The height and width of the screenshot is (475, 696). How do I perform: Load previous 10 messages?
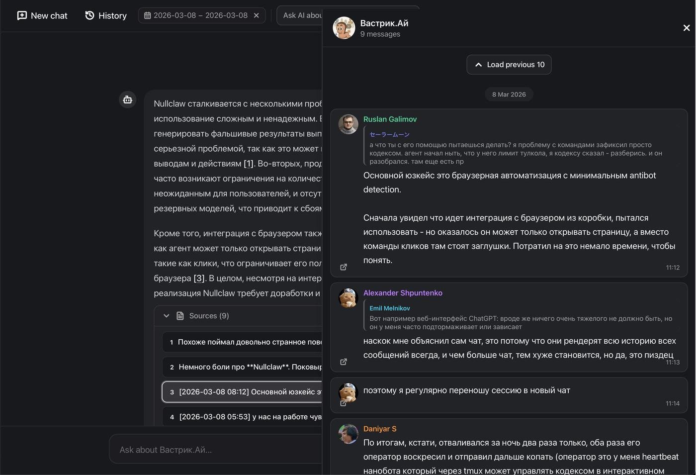[x=509, y=65]
